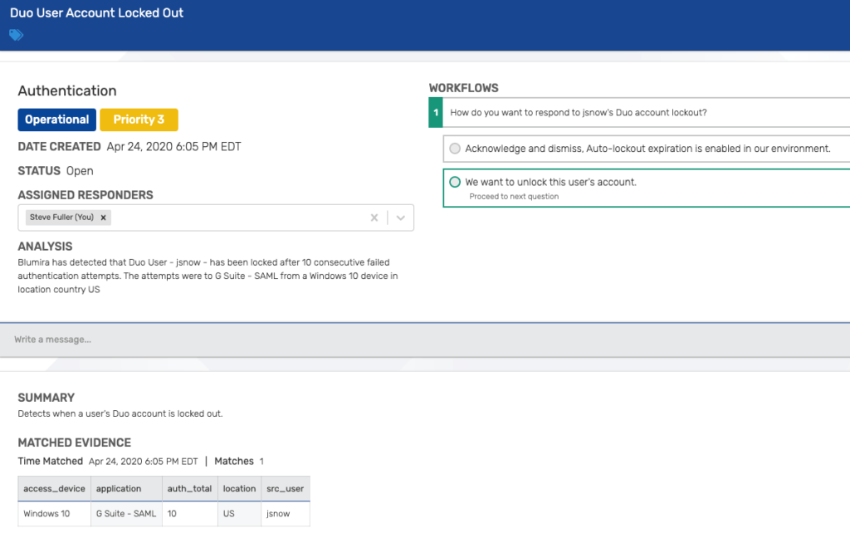Click the green checkmark on the unlock option
Image resolution: width=850 pixels, height=538 pixels.
pyautogui.click(x=454, y=182)
